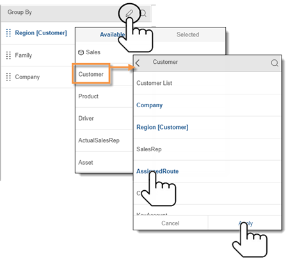Click the search icon in Customer panel header
This screenshot has height=261, width=288.
point(275,63)
